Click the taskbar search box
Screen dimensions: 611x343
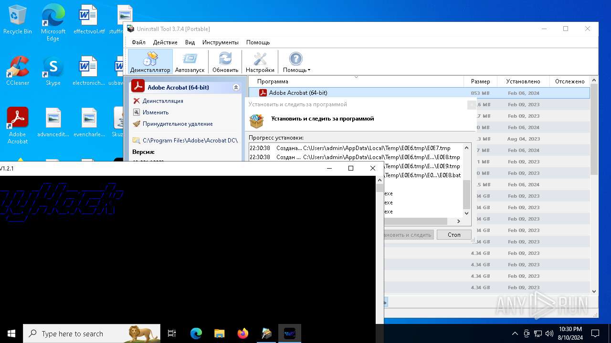[x=92, y=333]
